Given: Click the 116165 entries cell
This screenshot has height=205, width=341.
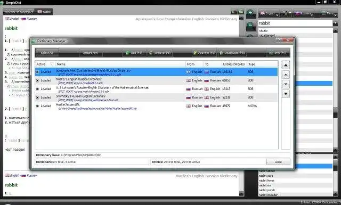Looking at the screenshot, I should [227, 72].
